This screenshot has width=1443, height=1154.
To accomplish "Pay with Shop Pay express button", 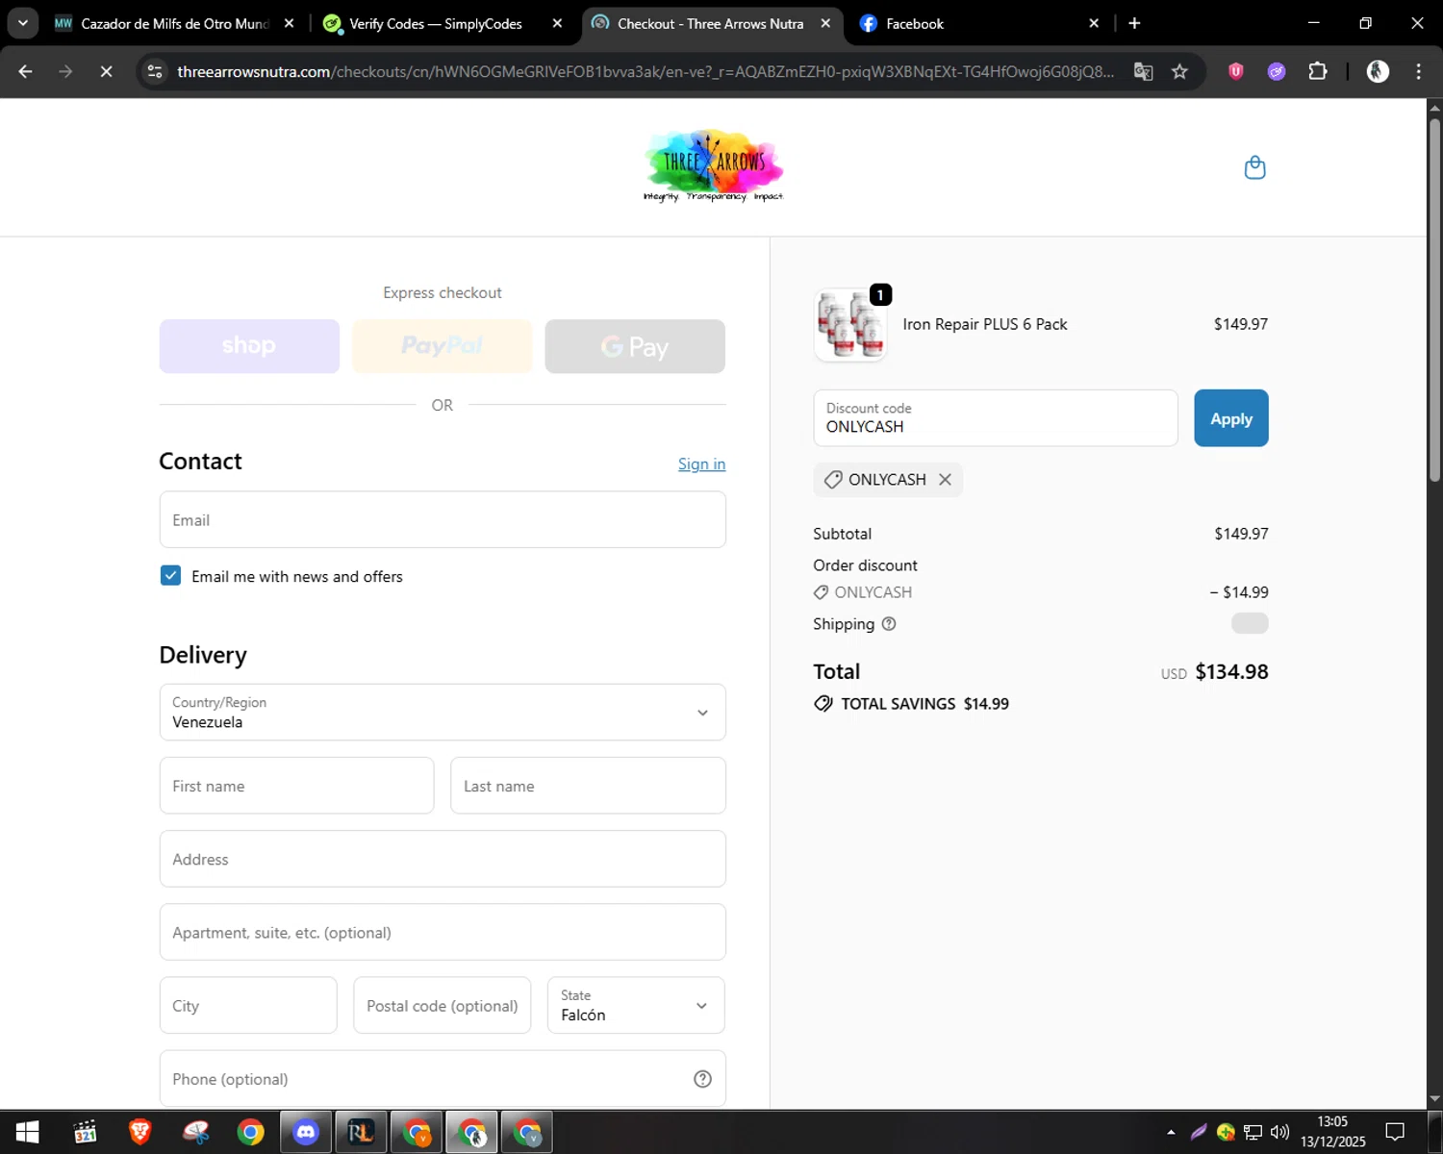I will (x=249, y=346).
